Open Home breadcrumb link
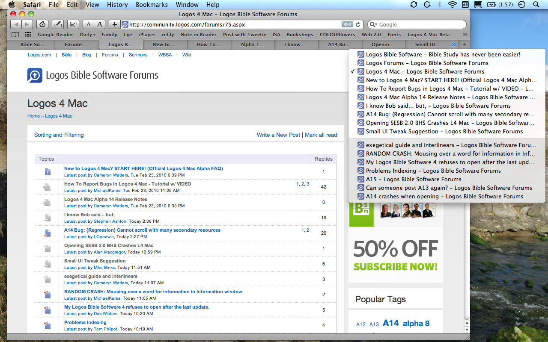The image size is (548, 342). pos(33,116)
